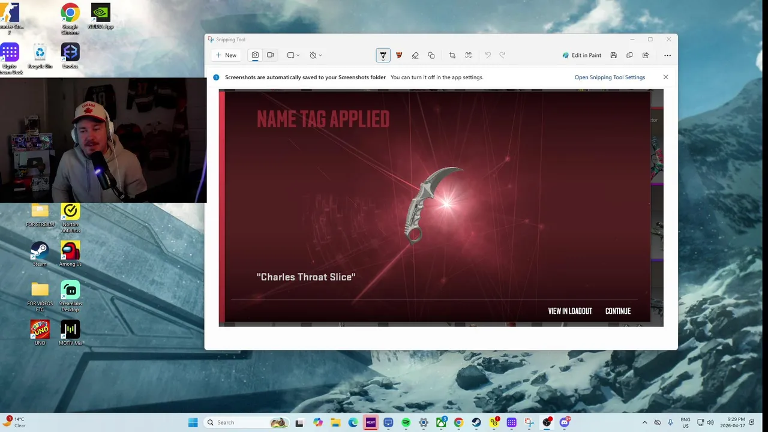
Task: Dismiss the Screenshots saved notification banner
Action: point(665,77)
